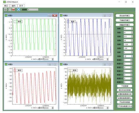
Task: Click the blue 通道2 legend entry
Action: (x=71, y=21)
